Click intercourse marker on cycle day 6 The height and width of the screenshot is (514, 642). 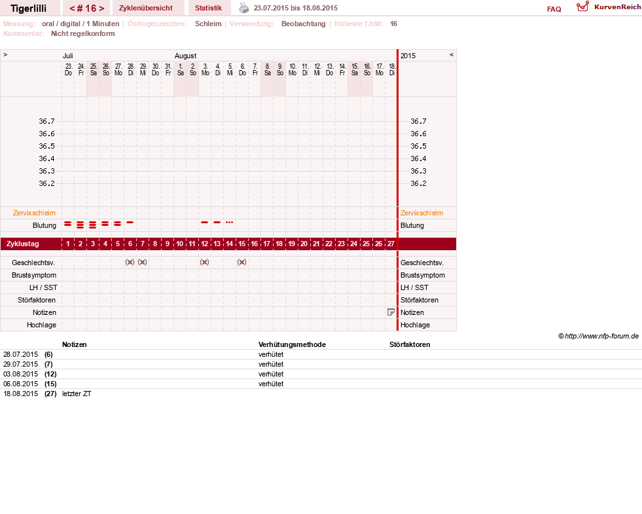click(130, 262)
